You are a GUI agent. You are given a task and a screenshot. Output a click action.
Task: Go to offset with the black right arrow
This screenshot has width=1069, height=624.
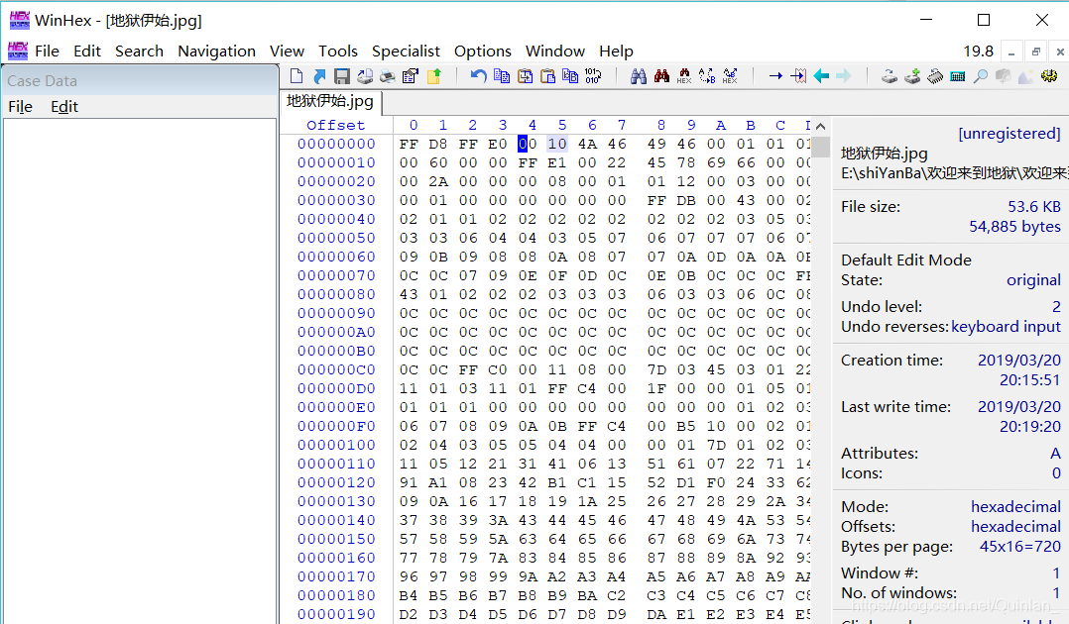coord(775,76)
